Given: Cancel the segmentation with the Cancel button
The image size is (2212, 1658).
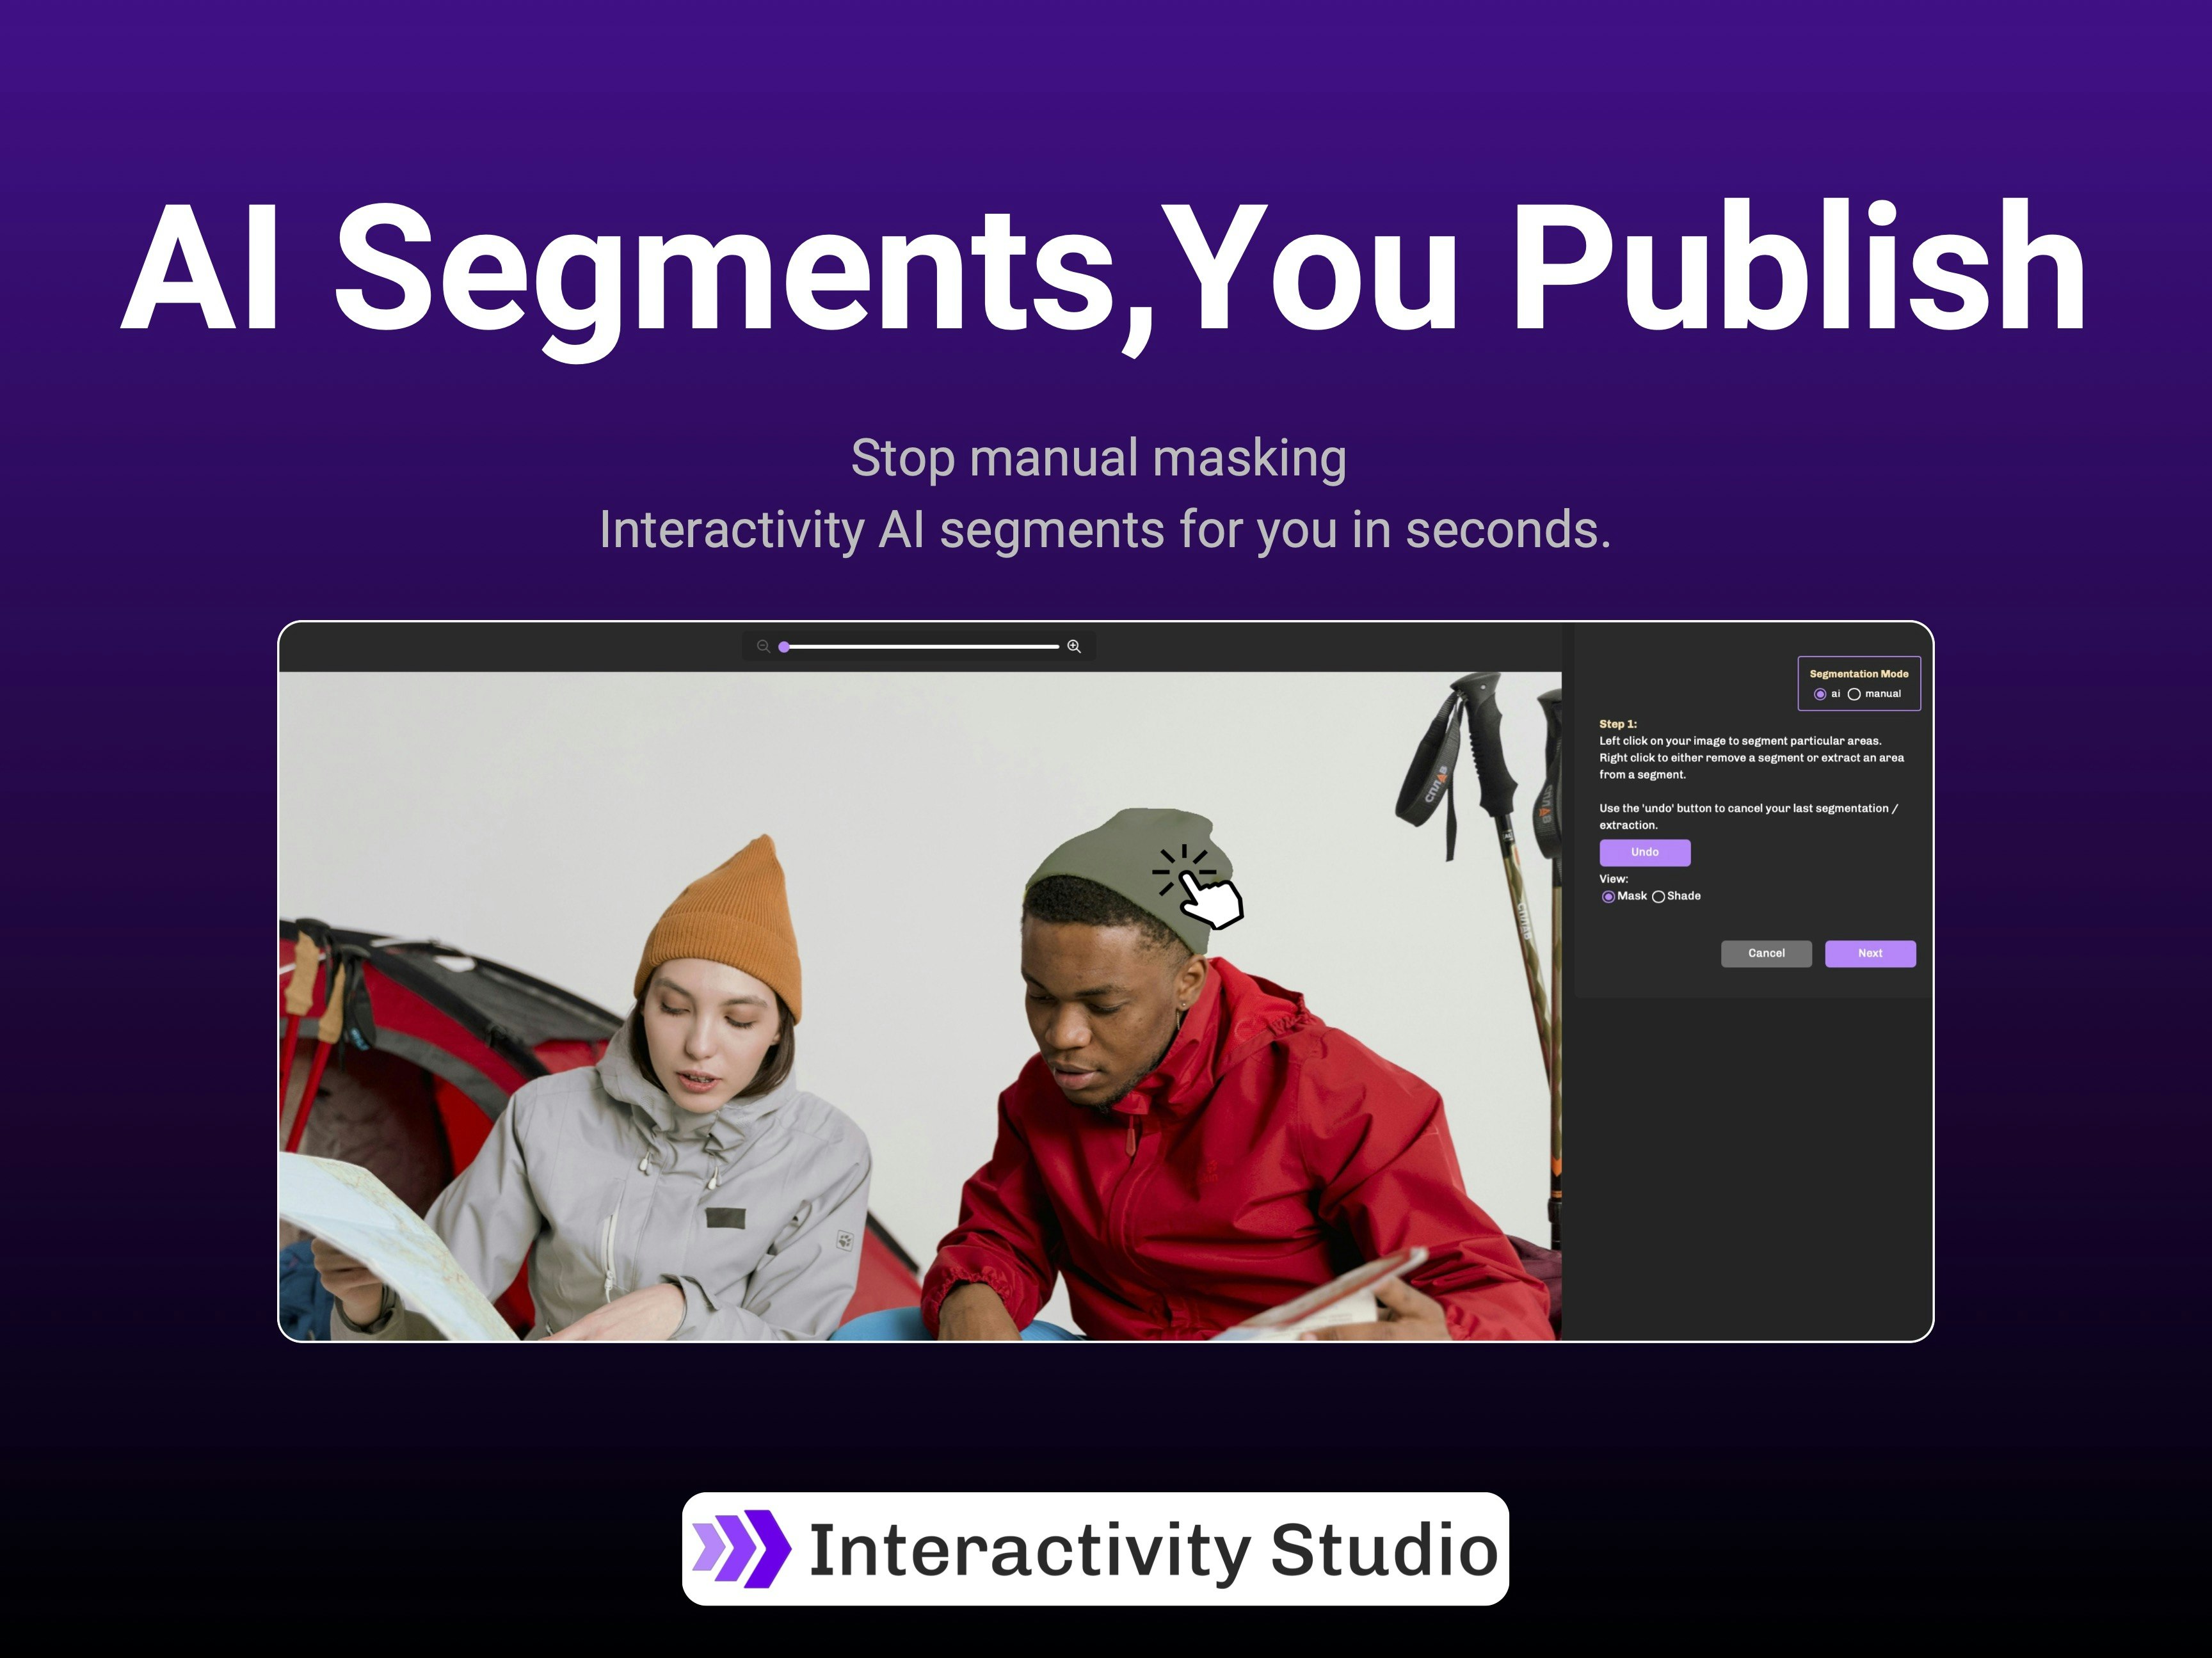Looking at the screenshot, I should click(x=1766, y=953).
